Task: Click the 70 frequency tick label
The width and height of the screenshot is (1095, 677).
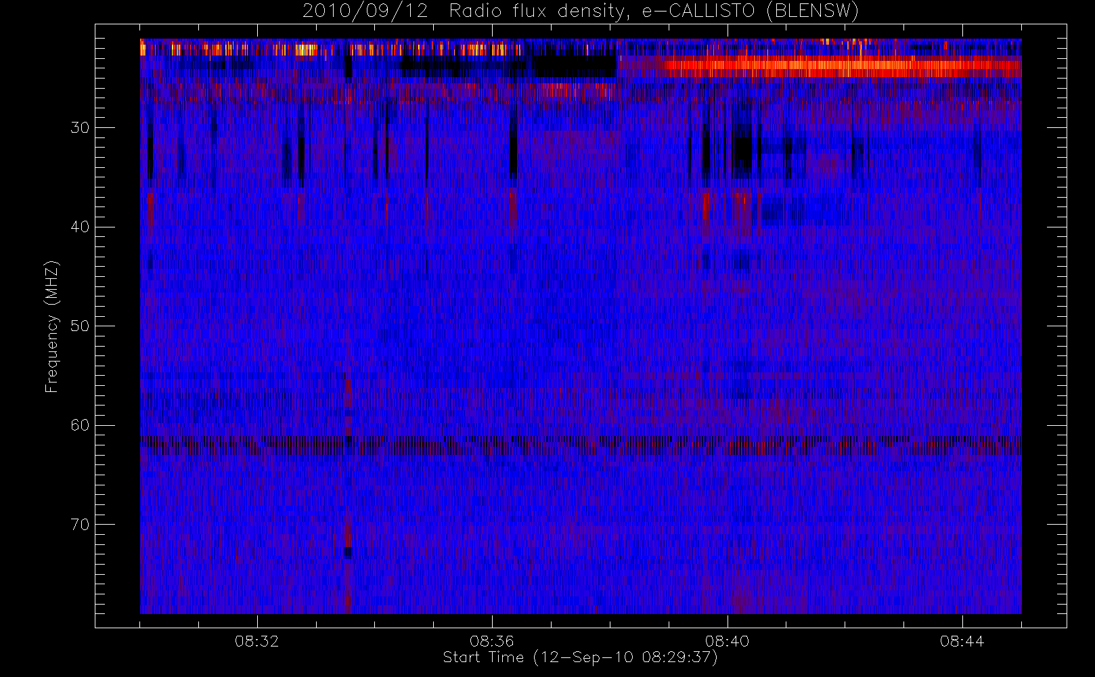Action: tap(80, 524)
